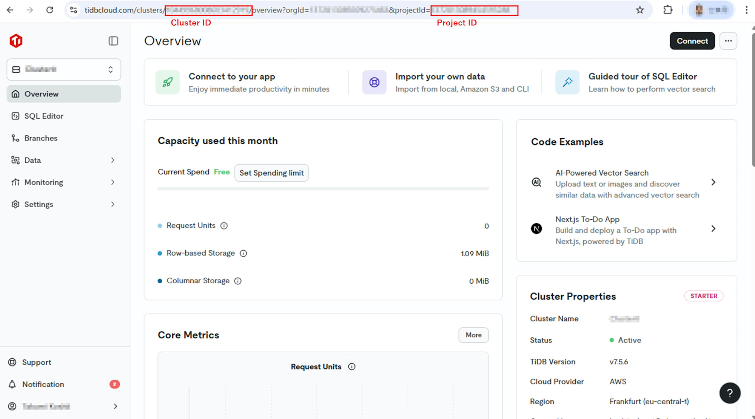Expand Next.js To-Do App chevron
The width and height of the screenshot is (755, 419).
(713, 229)
